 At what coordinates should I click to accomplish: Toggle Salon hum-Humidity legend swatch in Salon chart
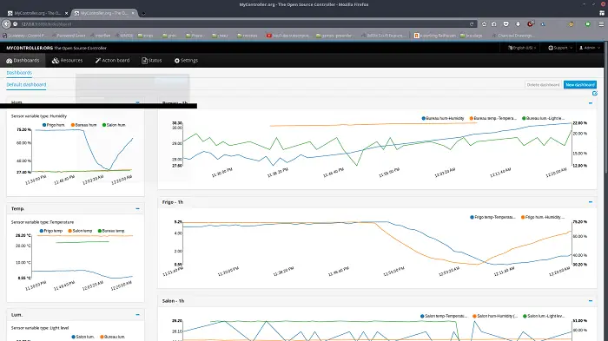click(x=474, y=316)
